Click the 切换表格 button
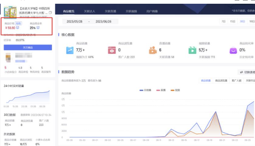Image resolution: width=255 pixels, height=146 pixels. (247, 72)
